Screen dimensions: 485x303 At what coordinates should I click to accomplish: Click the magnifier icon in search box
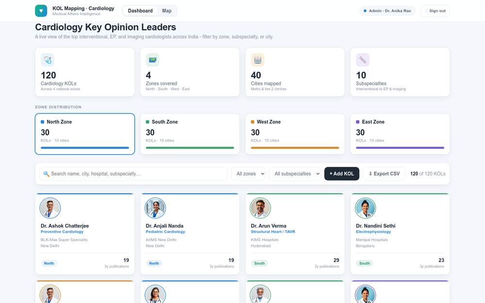(46, 174)
